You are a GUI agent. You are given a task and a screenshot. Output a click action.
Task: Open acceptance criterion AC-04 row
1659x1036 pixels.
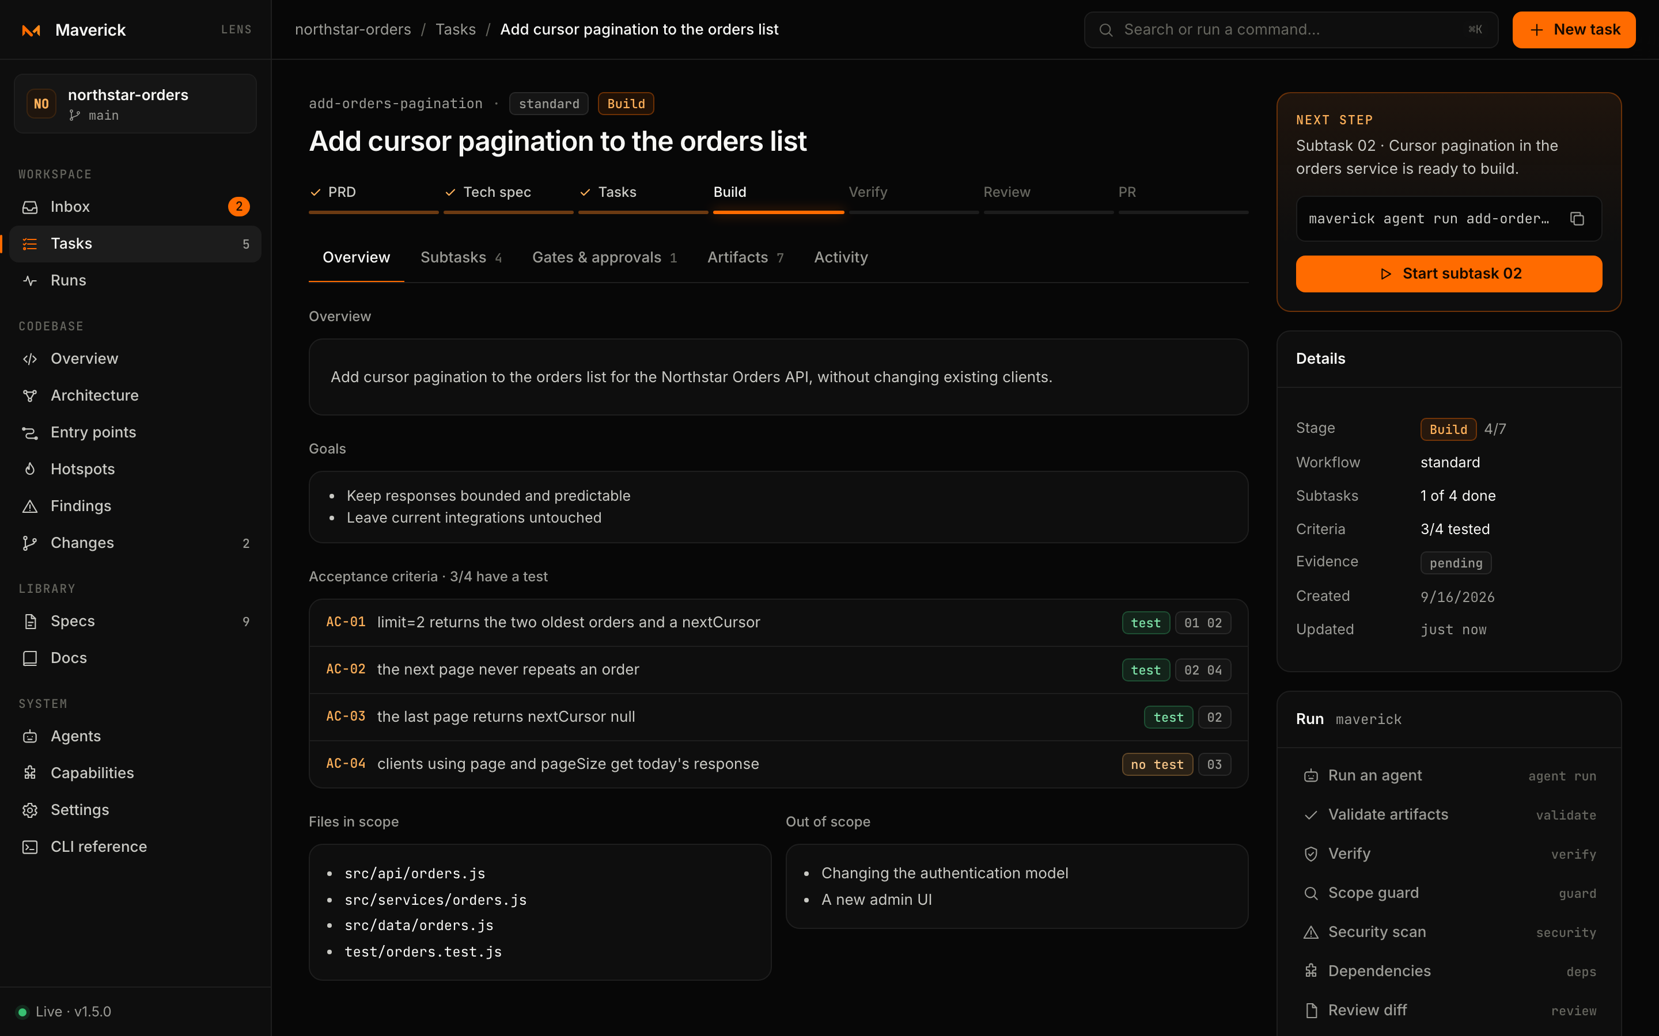point(778,764)
